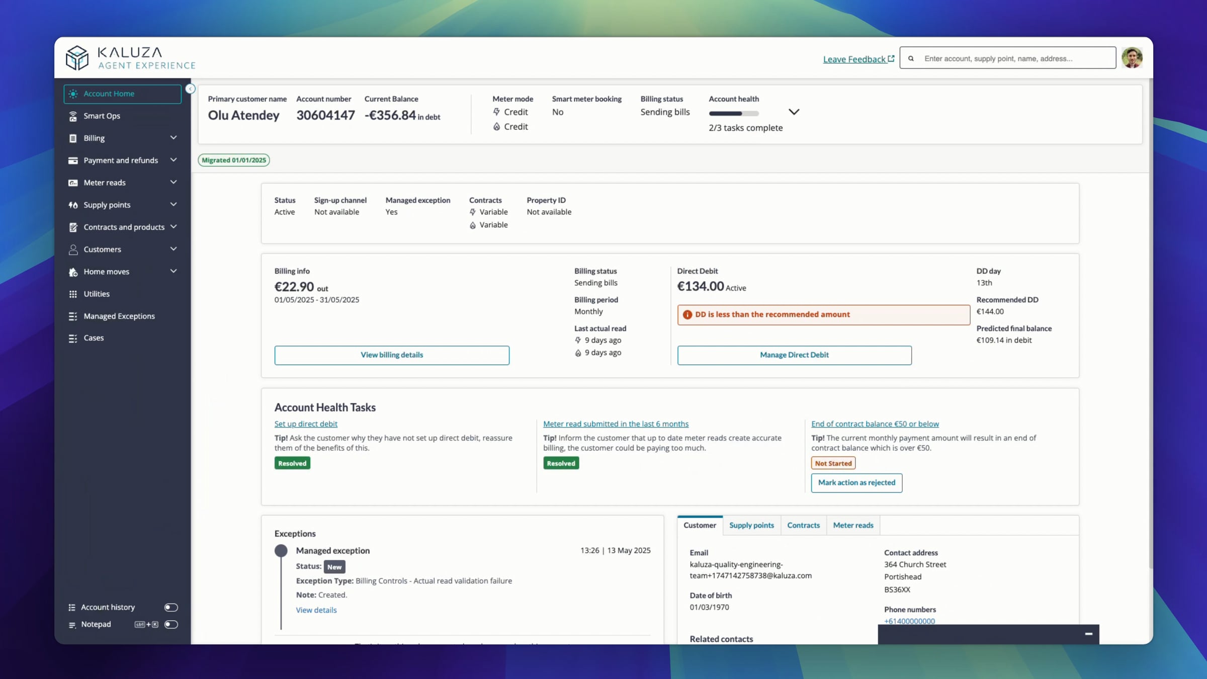Click the Kaluza cube logo icon
Viewport: 1207px width, 679px height.
coord(77,58)
